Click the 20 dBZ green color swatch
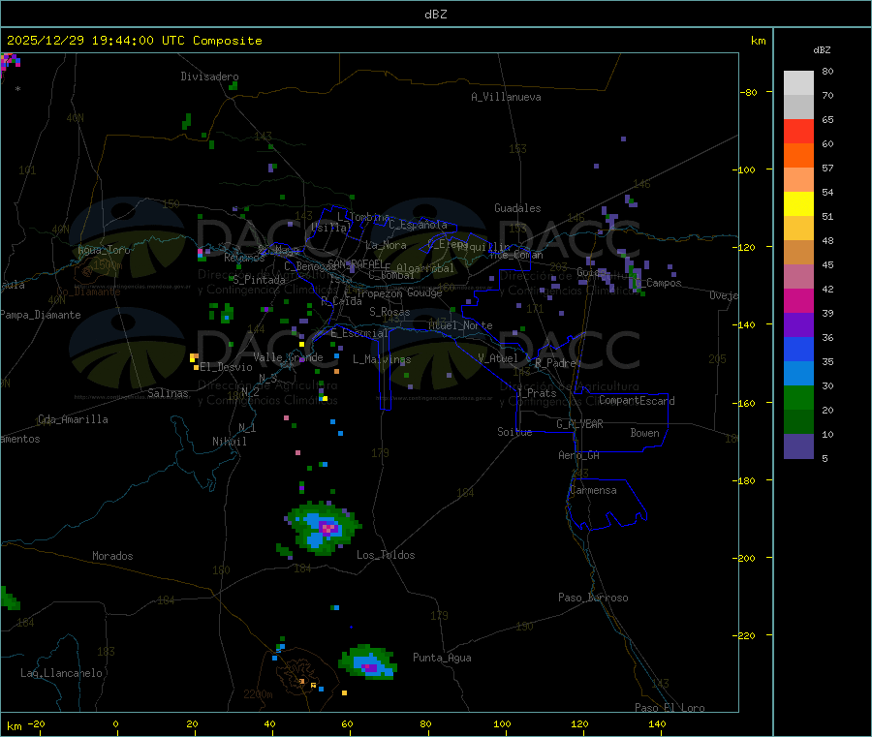 (798, 398)
